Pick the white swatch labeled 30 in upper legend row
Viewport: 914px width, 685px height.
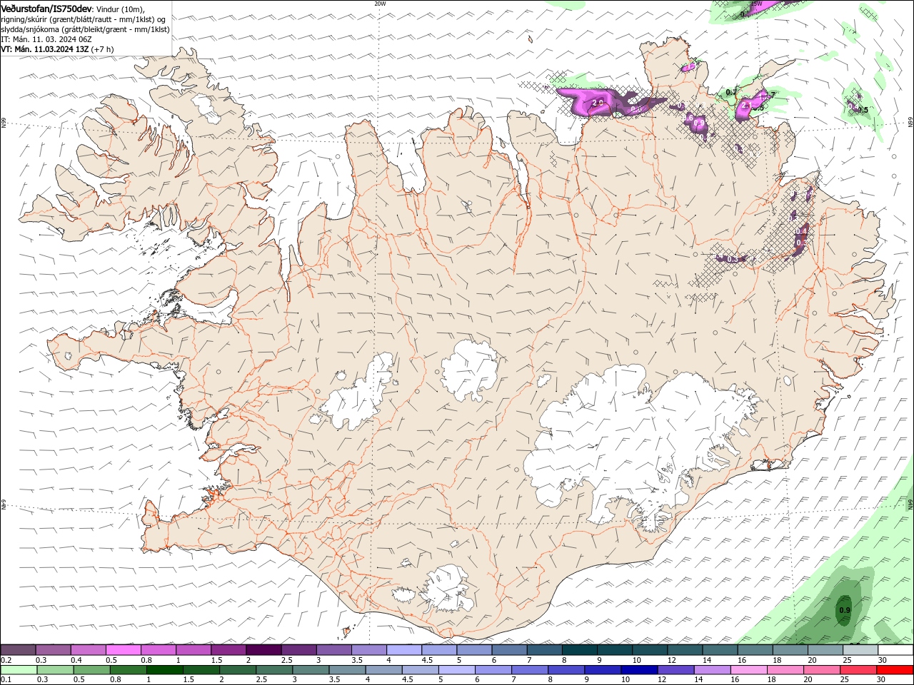pos(895,650)
